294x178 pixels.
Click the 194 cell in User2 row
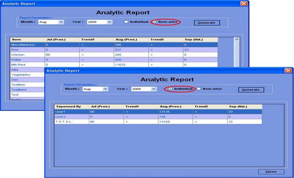click(x=175, y=117)
